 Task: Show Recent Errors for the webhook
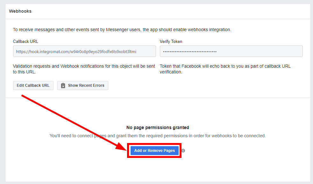83,85
